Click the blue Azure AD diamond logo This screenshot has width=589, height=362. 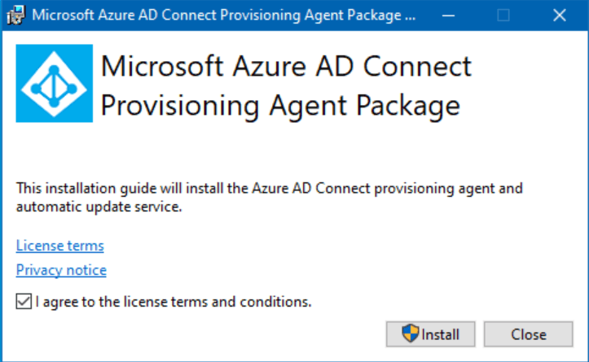55,83
